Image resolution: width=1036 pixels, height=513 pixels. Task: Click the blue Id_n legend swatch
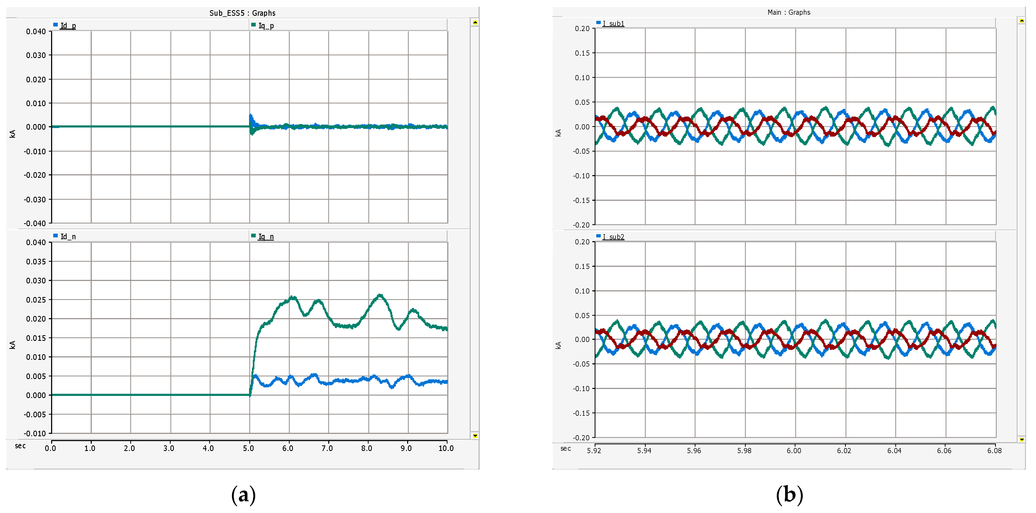click(55, 236)
